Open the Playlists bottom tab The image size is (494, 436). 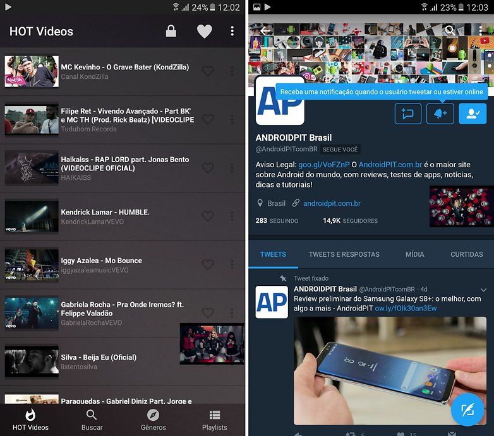pyautogui.click(x=215, y=420)
